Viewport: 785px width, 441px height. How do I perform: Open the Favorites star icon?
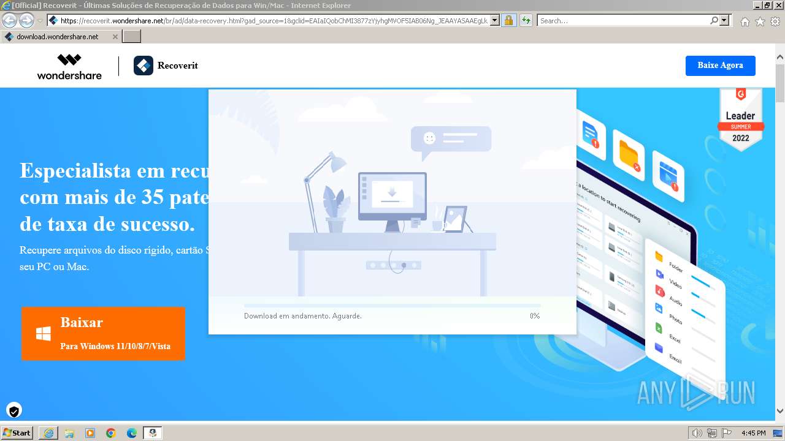[x=760, y=21]
